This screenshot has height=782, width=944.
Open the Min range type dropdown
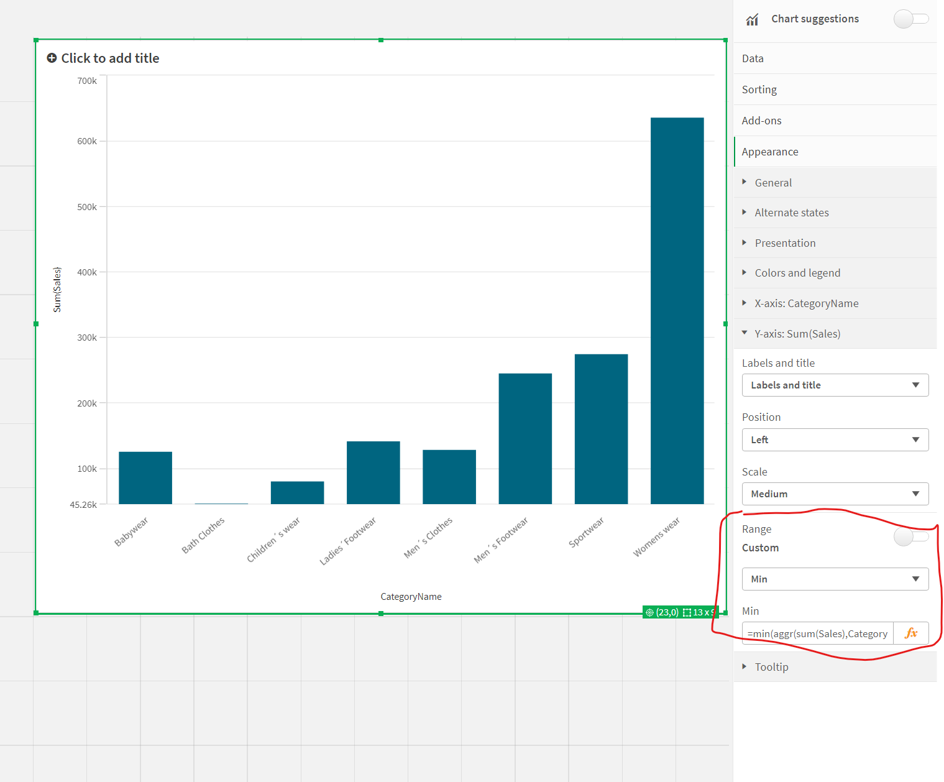coord(835,579)
